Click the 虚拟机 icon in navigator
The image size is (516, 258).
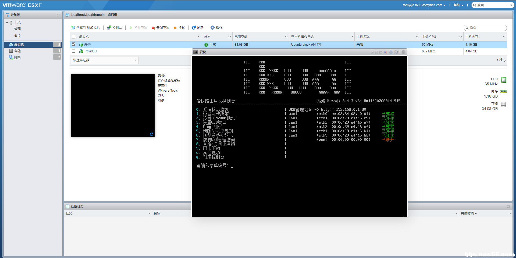pyautogui.click(x=11, y=45)
